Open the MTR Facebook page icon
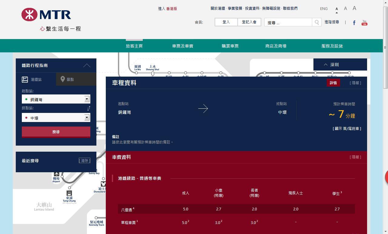The width and height of the screenshot is (388, 234). [354, 23]
